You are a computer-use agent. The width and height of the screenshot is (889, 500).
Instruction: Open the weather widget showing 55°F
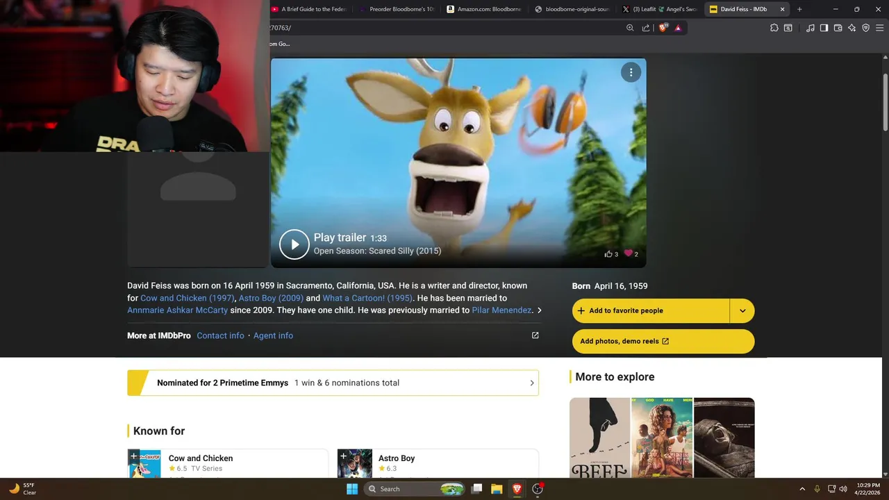23,489
